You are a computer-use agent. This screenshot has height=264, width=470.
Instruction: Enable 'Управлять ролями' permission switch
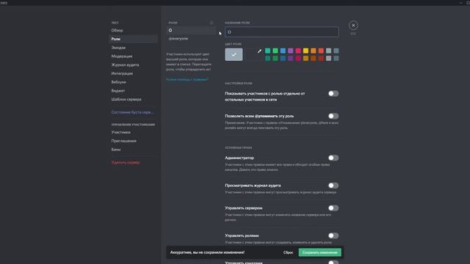(x=333, y=235)
